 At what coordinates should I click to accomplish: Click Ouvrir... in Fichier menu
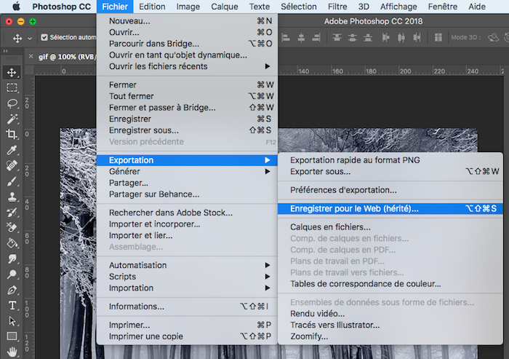coord(187,32)
